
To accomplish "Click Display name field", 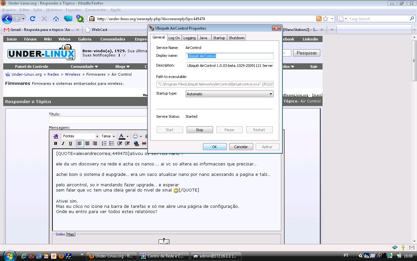I will [230, 56].
